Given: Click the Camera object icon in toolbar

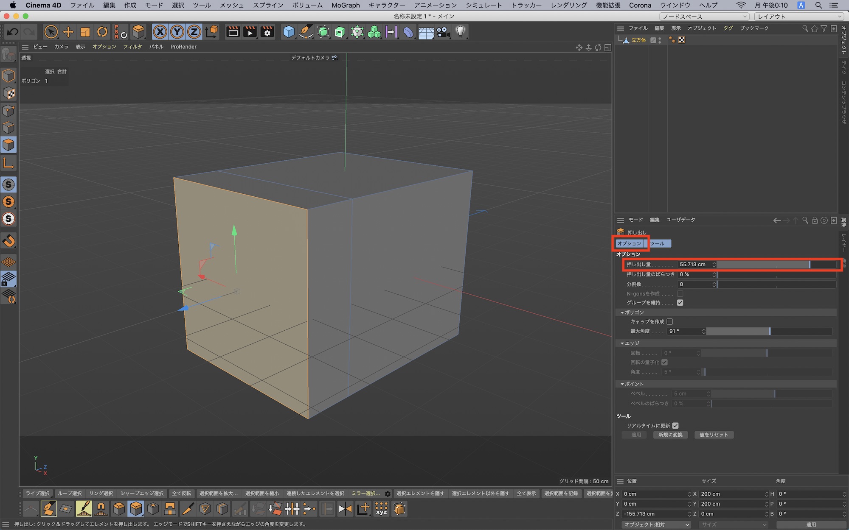Looking at the screenshot, I should (x=443, y=32).
